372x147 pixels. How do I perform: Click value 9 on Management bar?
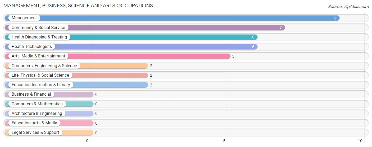pyautogui.click(x=335, y=18)
